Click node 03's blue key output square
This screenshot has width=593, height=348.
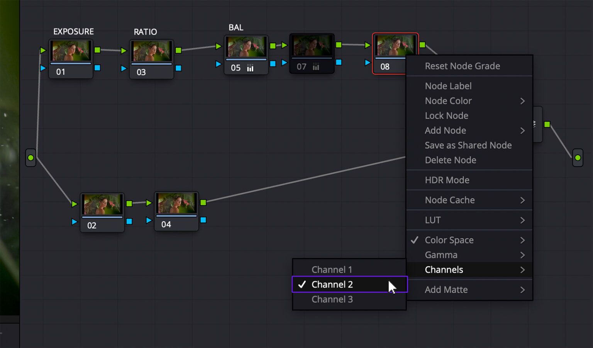[179, 68]
